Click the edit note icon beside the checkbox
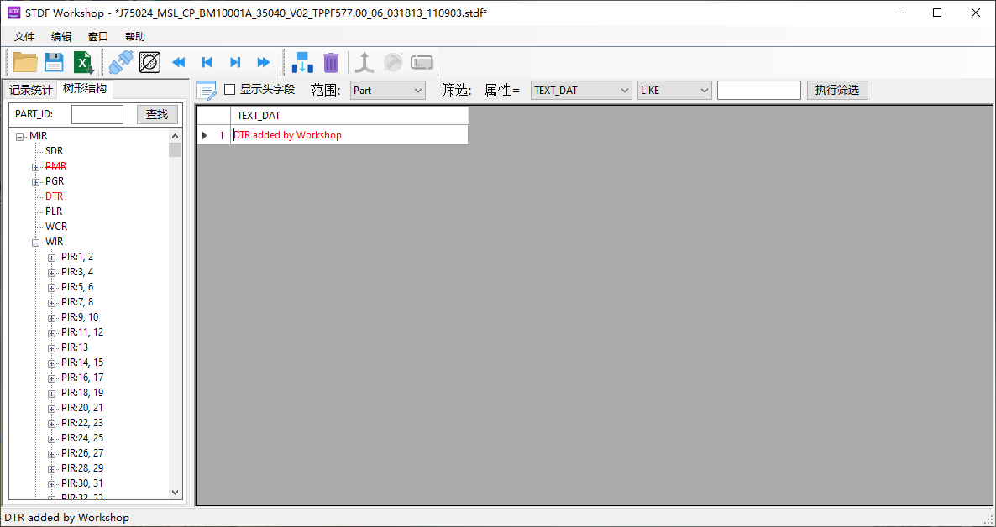The width and height of the screenshot is (996, 527). tap(206, 90)
